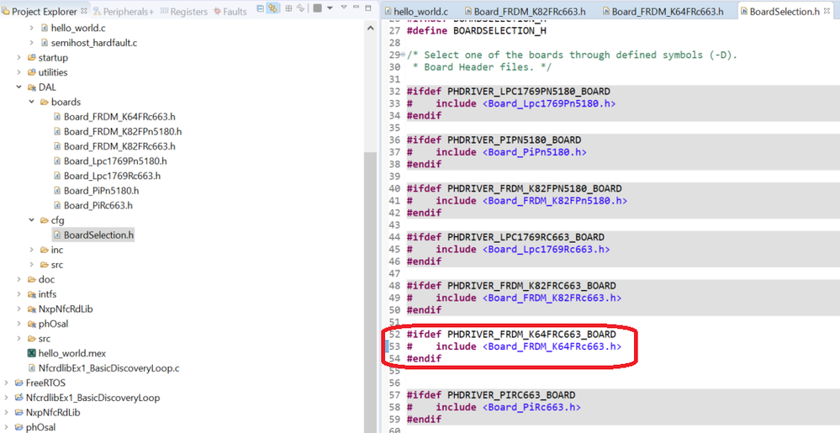
Task: Click the boards folder icon
Action: point(45,102)
